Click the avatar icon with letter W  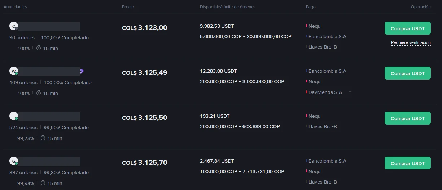point(14,71)
